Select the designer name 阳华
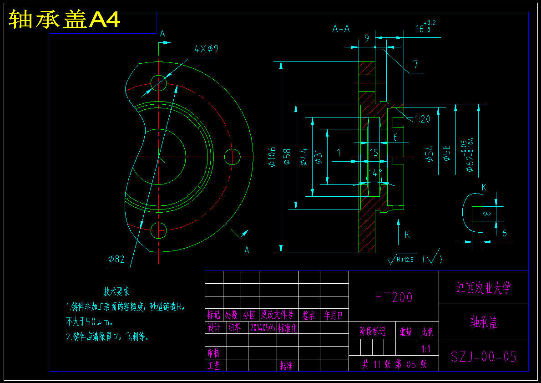This screenshot has height=383, width=541. point(235,328)
